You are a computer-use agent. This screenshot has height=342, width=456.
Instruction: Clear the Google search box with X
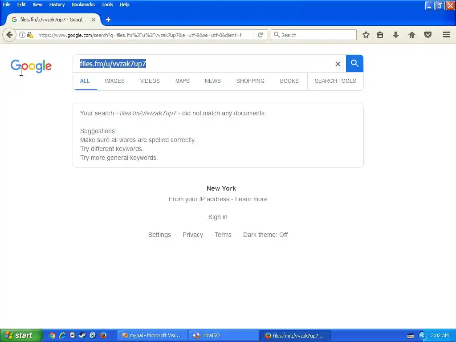point(338,64)
